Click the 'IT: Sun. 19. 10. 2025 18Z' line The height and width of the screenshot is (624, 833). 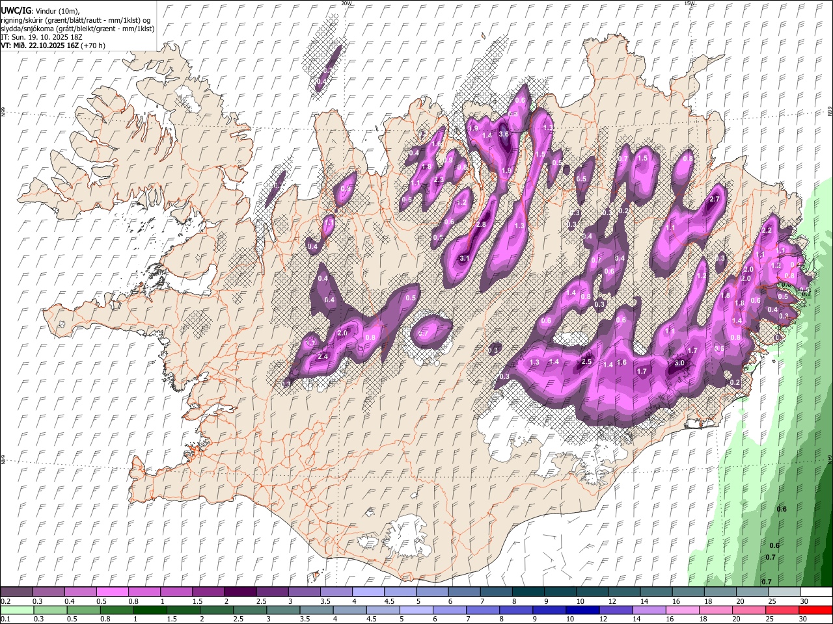coord(40,37)
